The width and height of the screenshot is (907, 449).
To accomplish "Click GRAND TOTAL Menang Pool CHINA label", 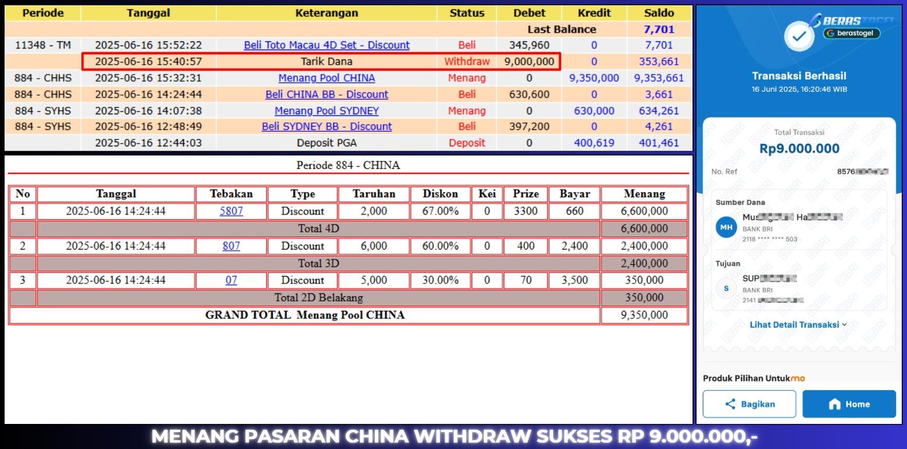I will (305, 315).
